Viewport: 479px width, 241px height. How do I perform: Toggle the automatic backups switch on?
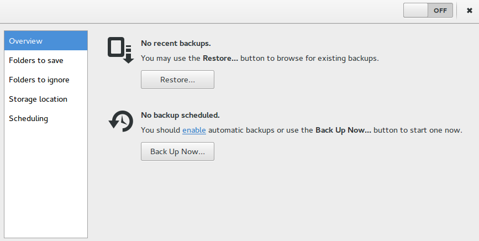point(428,11)
